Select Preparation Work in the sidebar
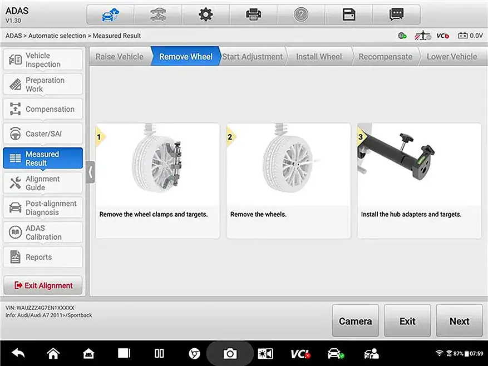 [x=43, y=84]
